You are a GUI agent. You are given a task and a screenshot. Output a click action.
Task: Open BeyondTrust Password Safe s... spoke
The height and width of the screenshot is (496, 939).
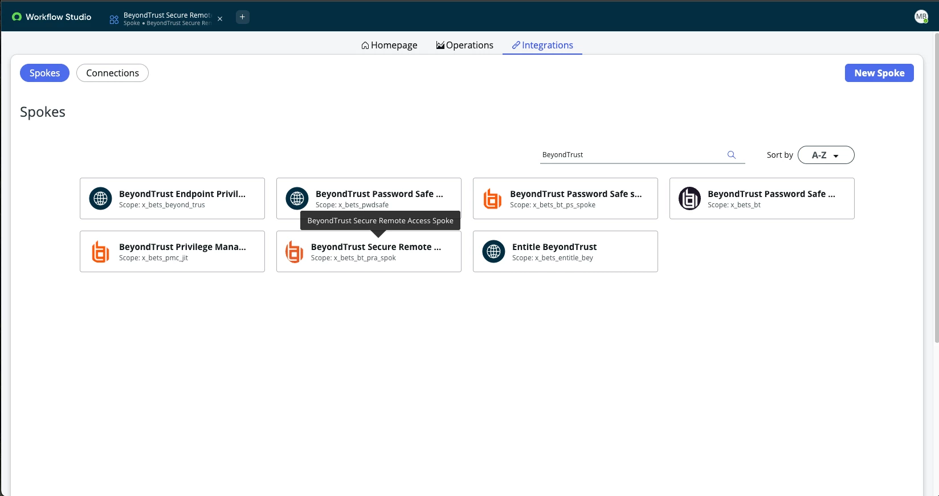coord(565,199)
